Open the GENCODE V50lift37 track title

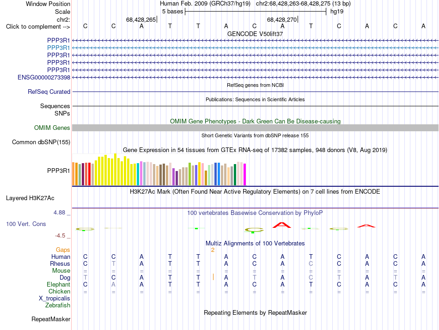coord(255,34)
